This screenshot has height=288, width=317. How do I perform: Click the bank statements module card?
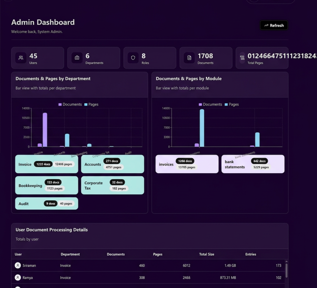(253, 164)
